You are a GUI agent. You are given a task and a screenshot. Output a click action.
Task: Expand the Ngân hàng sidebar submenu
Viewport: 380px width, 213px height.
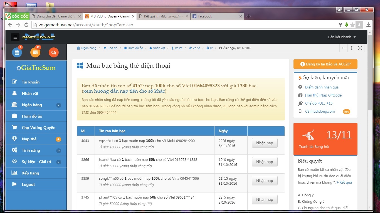coord(58,105)
